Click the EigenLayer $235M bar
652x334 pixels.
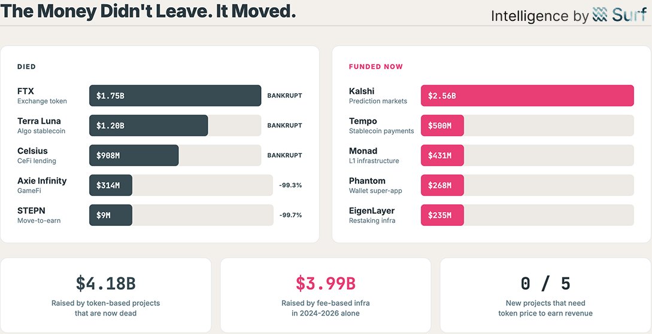click(x=442, y=215)
